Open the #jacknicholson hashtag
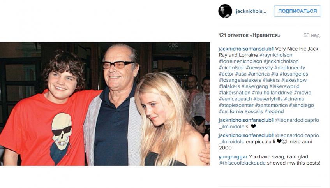The image size is (330, 188). (x=281, y=61)
